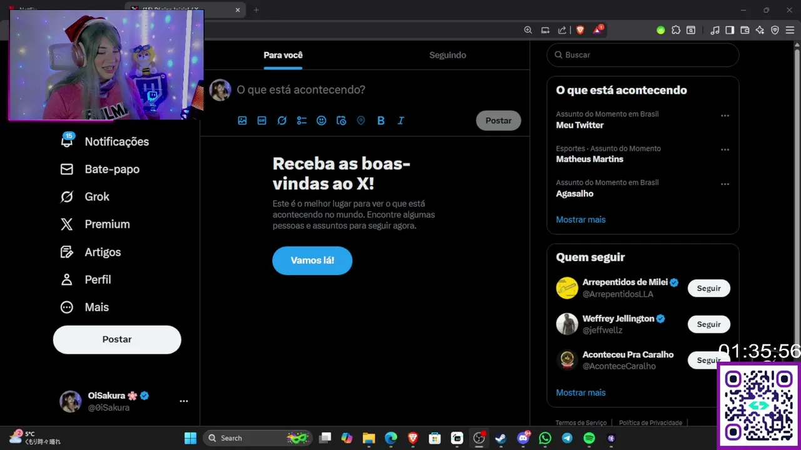Go to the Premium page

coord(95,224)
